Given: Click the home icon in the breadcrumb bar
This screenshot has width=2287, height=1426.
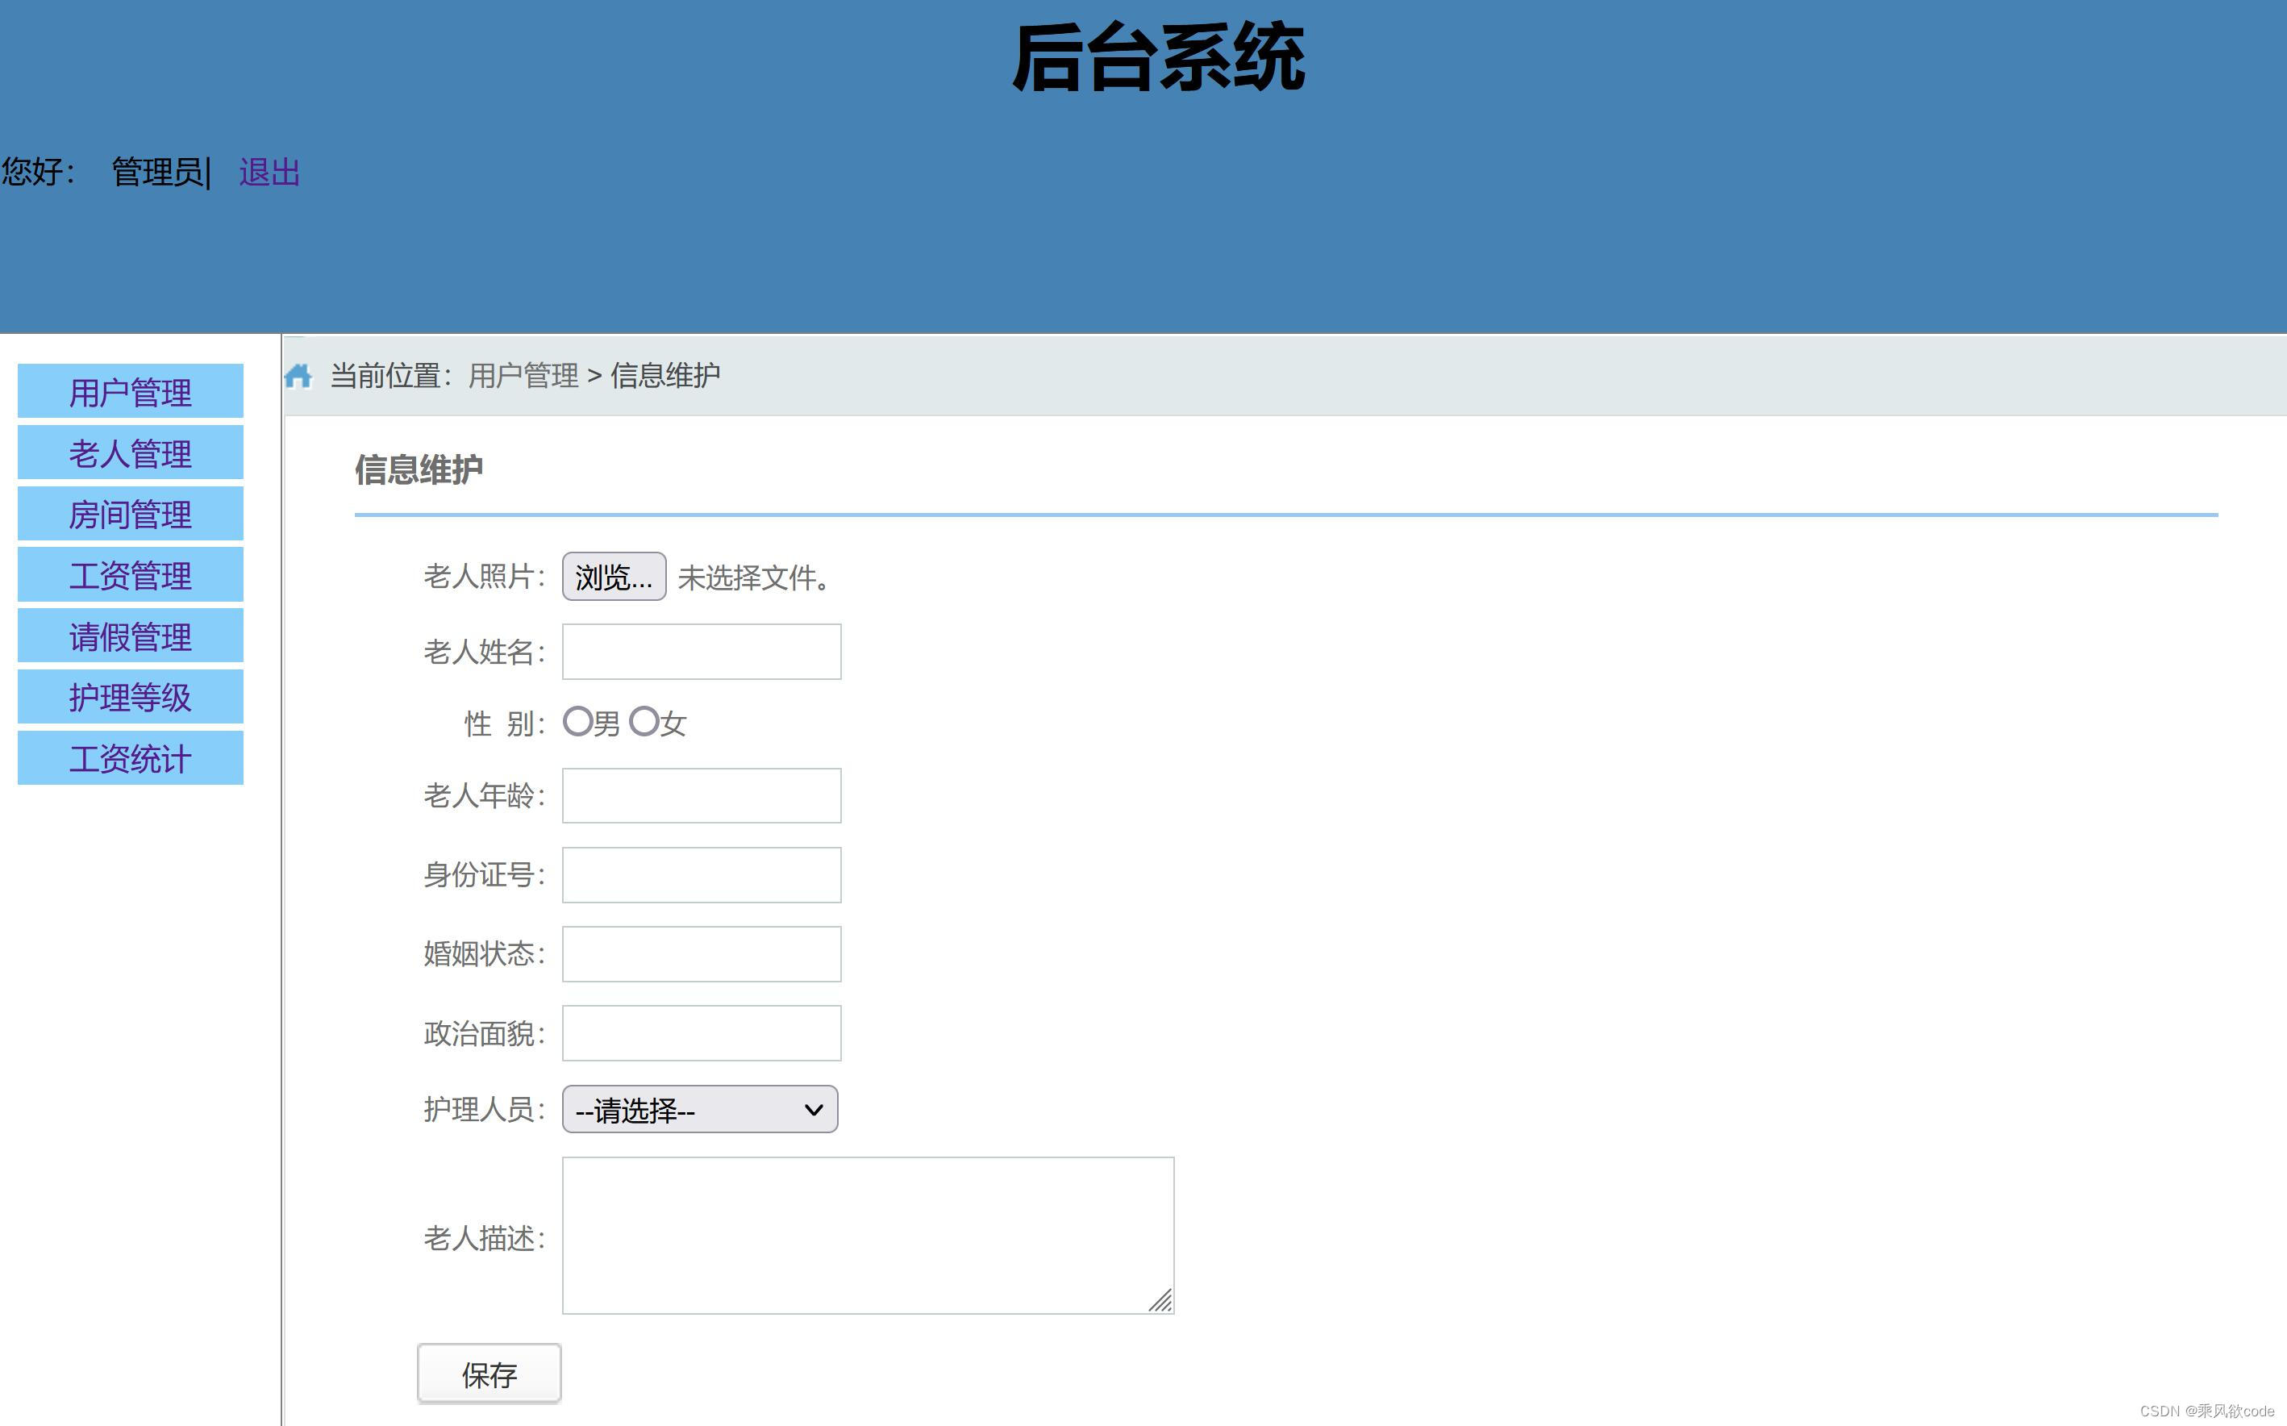Looking at the screenshot, I should point(299,375).
